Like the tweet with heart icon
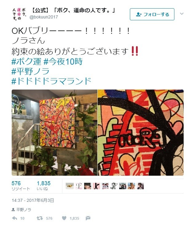Screen dimensions: 195x228 point(64,218)
